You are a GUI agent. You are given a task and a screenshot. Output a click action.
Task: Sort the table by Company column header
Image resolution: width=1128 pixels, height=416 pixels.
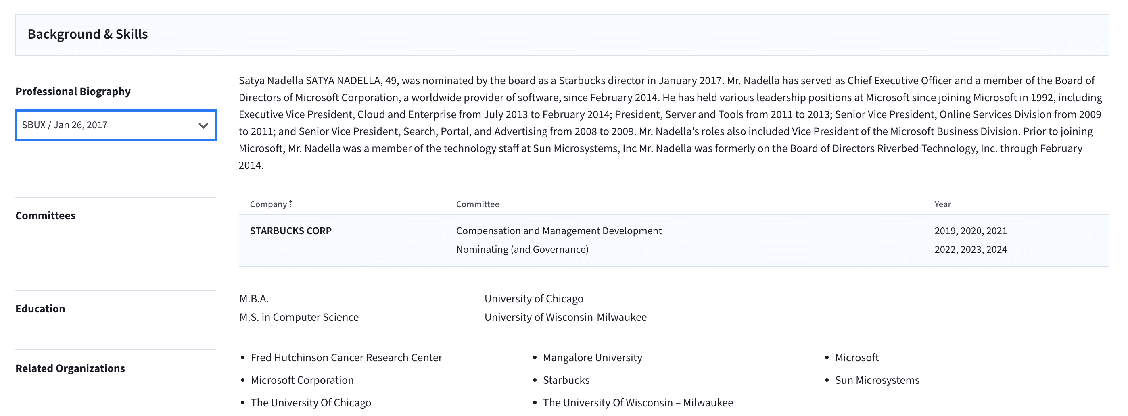coord(268,204)
